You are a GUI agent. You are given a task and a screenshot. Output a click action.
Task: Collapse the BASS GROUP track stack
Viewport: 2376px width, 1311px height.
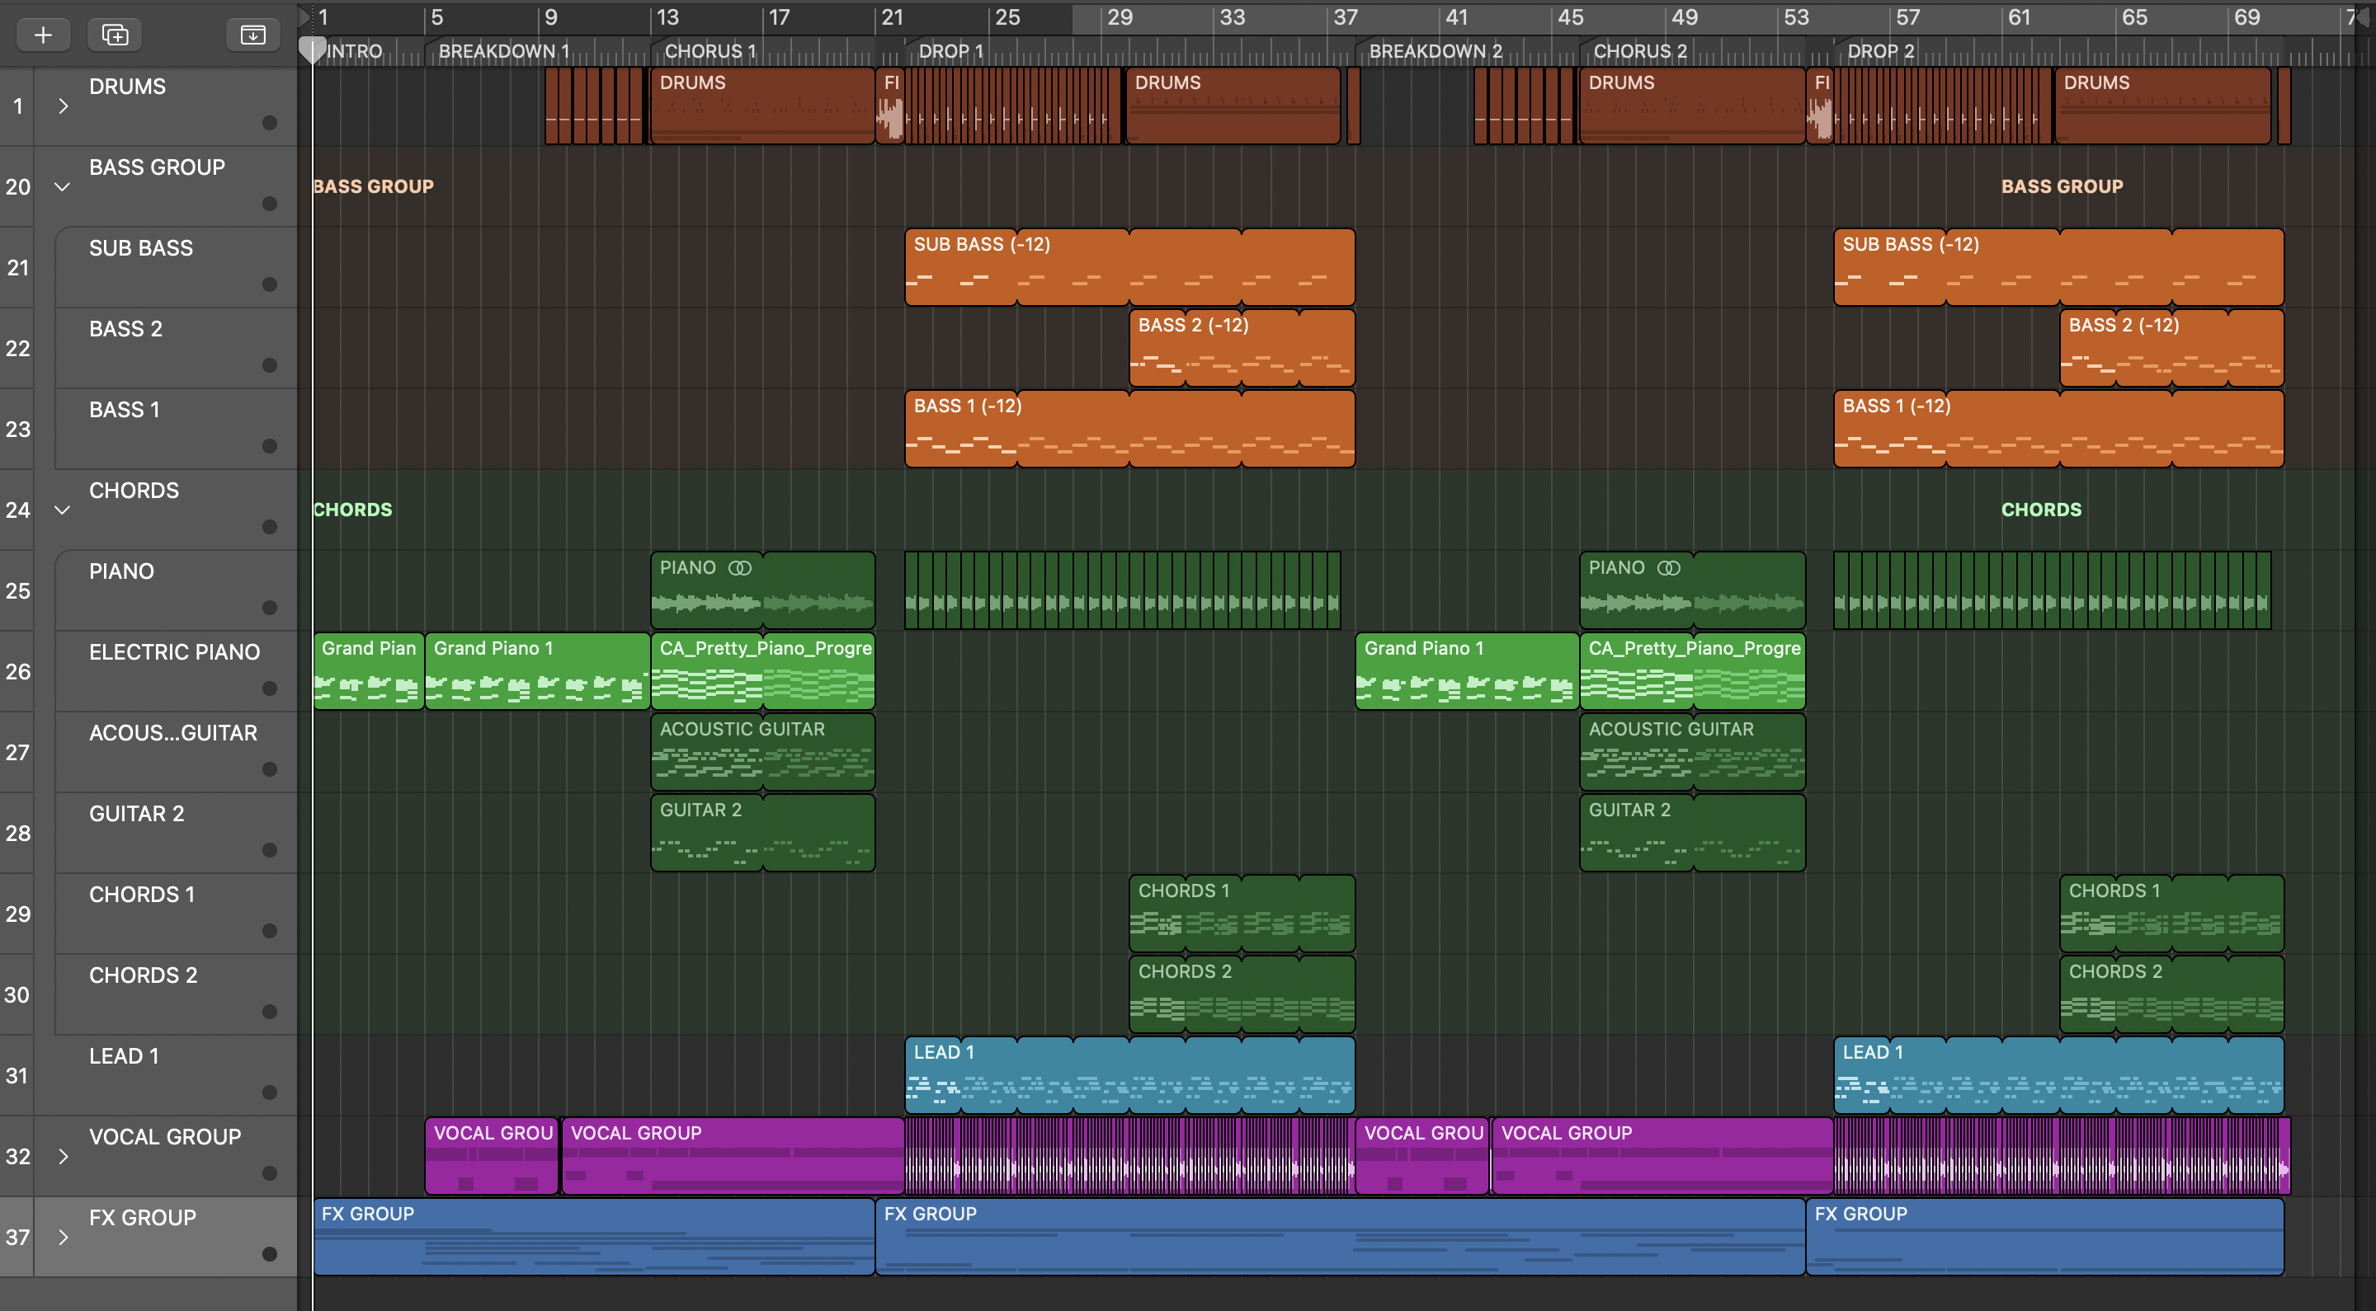[63, 187]
